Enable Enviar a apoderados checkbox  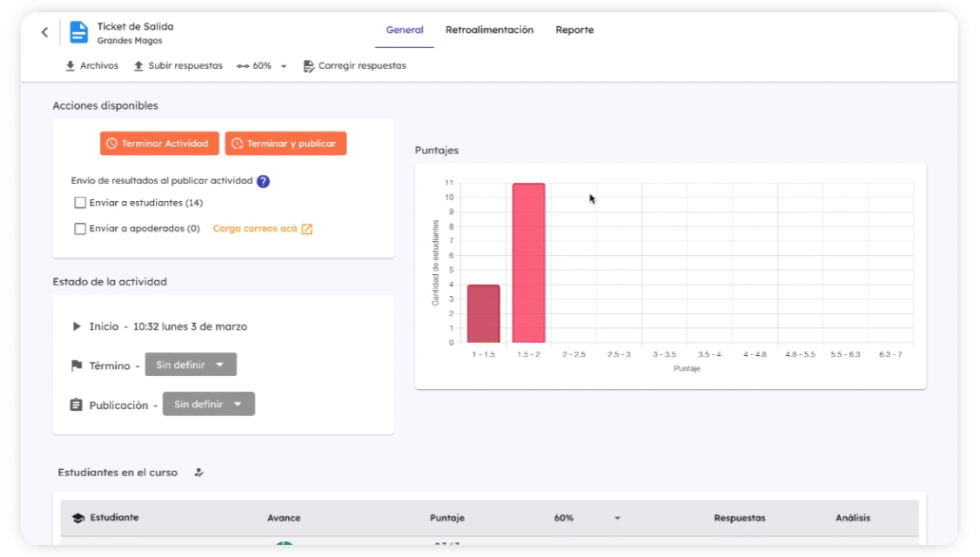[x=80, y=229]
